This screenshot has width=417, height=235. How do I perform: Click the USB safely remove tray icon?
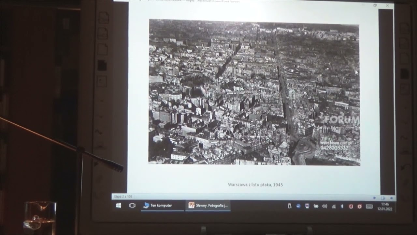289,206
